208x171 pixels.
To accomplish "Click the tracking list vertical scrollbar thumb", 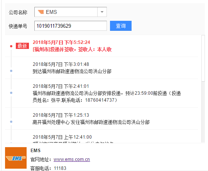I will click(x=203, y=58).
